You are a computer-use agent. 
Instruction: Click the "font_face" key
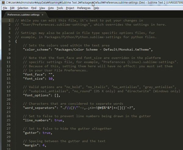34,74
